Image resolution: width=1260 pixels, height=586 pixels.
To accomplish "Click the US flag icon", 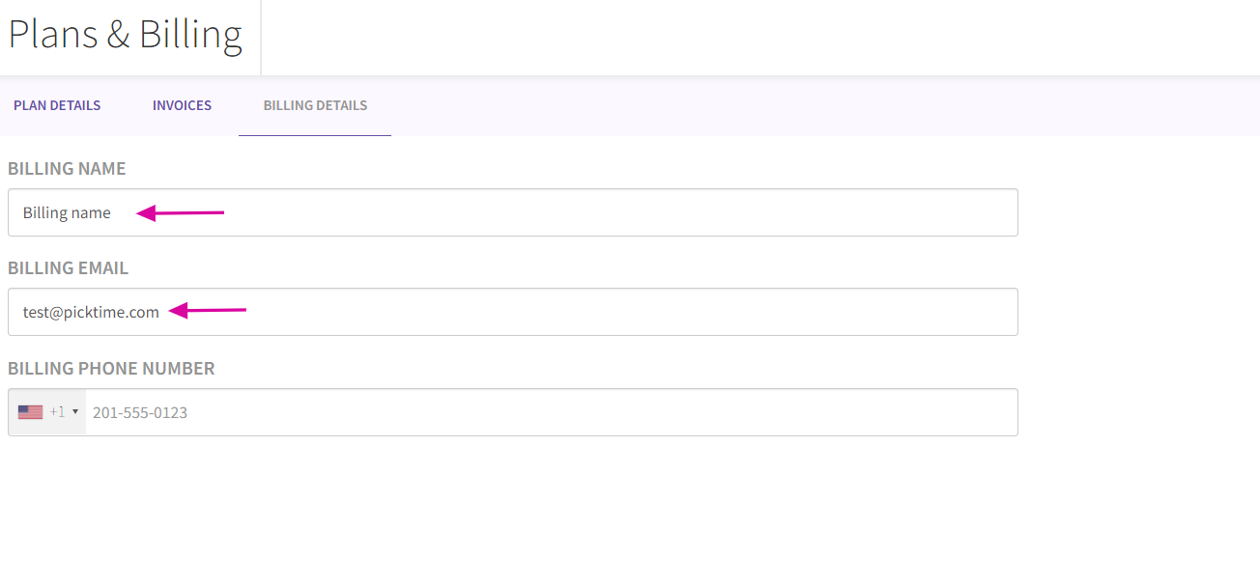I will 30,412.
